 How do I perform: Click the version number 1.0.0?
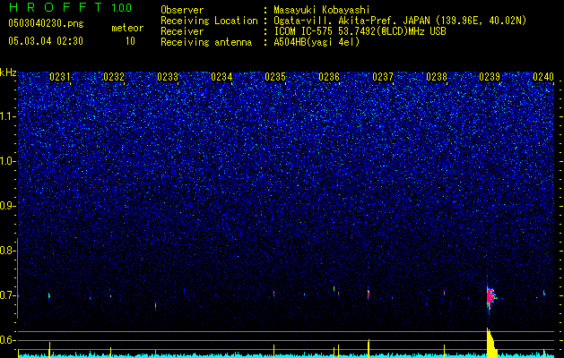(x=121, y=8)
